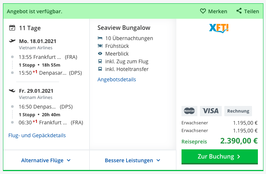Click the green Zur Buchung button
This screenshot has height=174, width=266.
[x=220, y=157]
